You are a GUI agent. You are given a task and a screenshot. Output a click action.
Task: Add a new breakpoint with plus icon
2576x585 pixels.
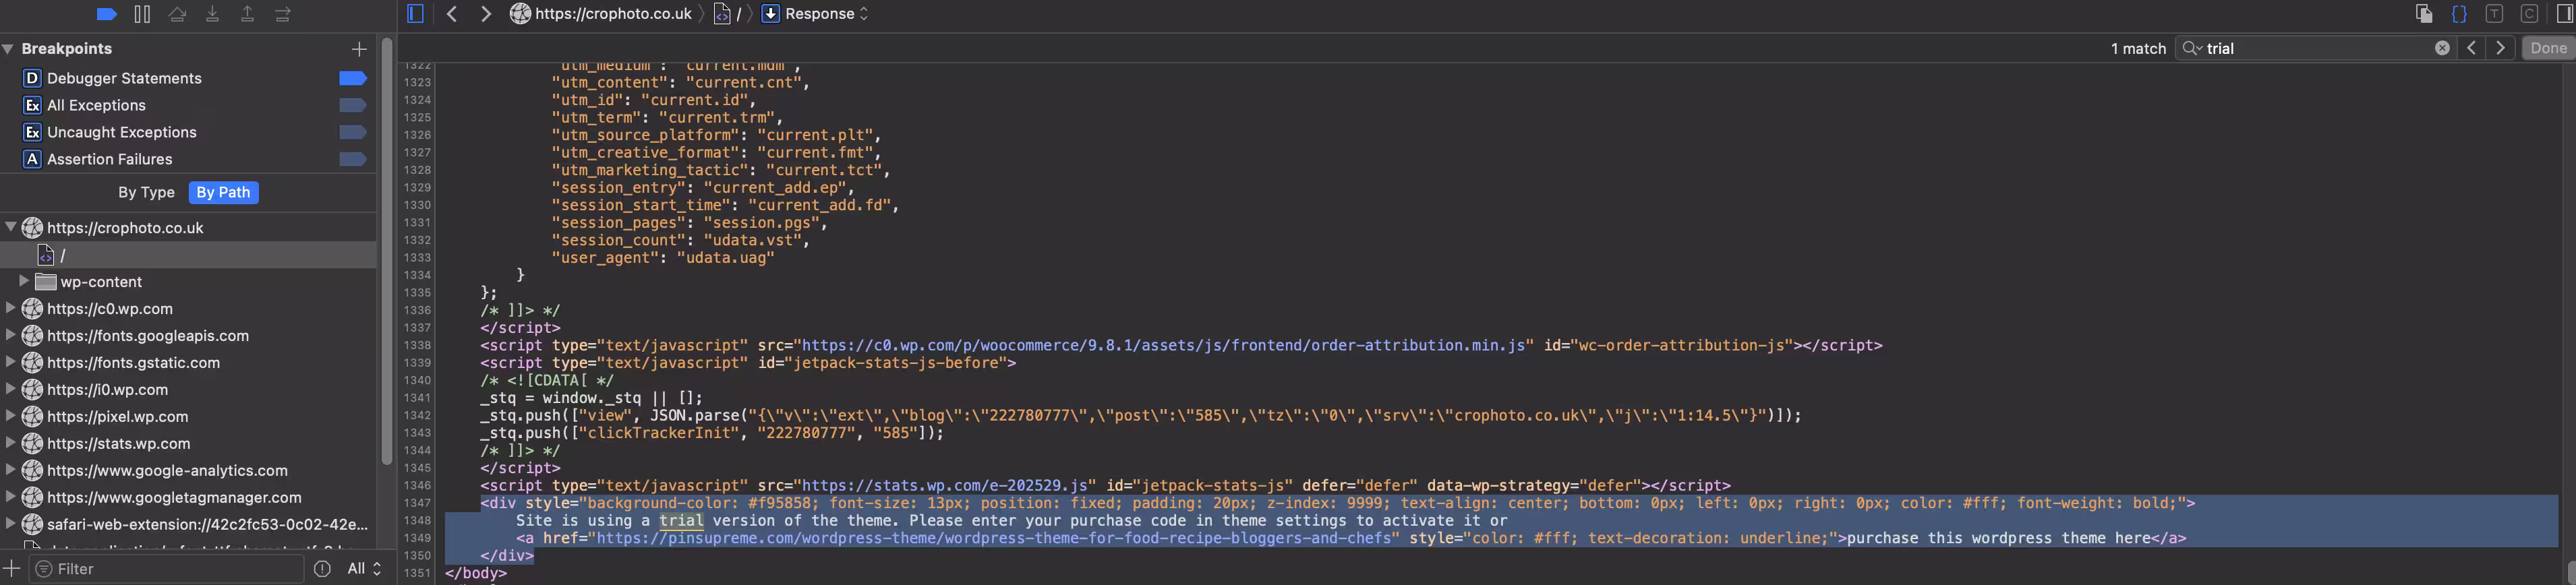pyautogui.click(x=359, y=48)
